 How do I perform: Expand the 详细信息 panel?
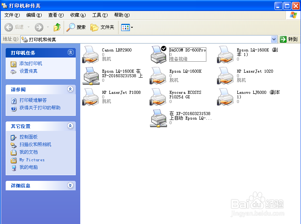pyautogui.click(x=70, y=185)
